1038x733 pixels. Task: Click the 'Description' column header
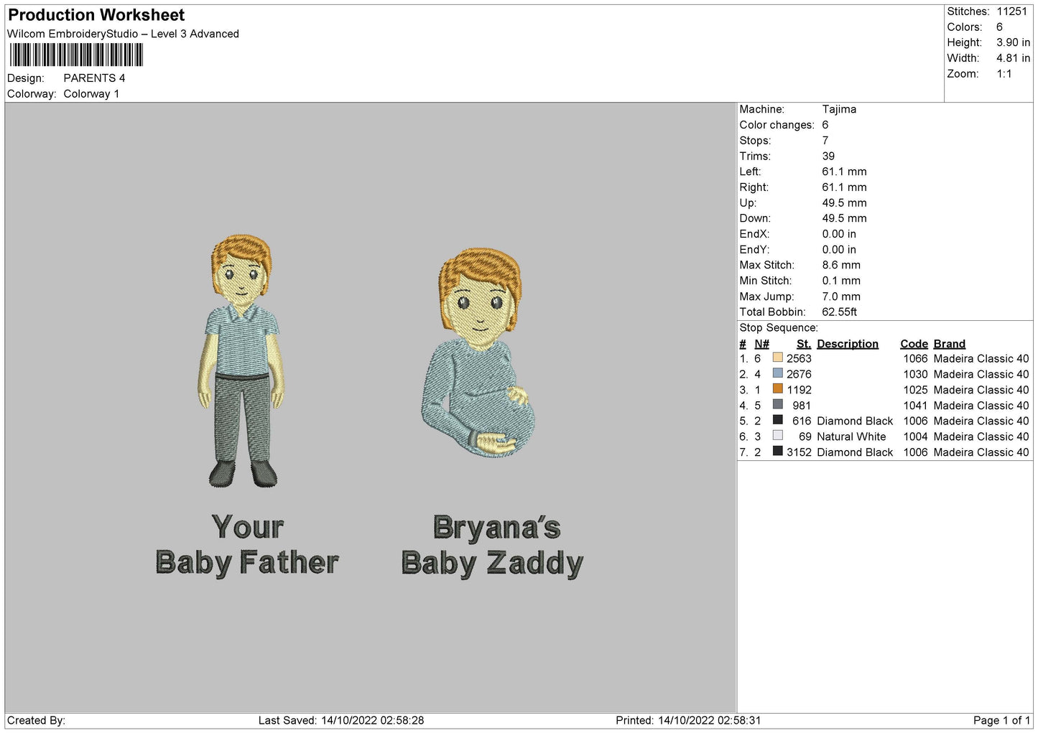(848, 344)
